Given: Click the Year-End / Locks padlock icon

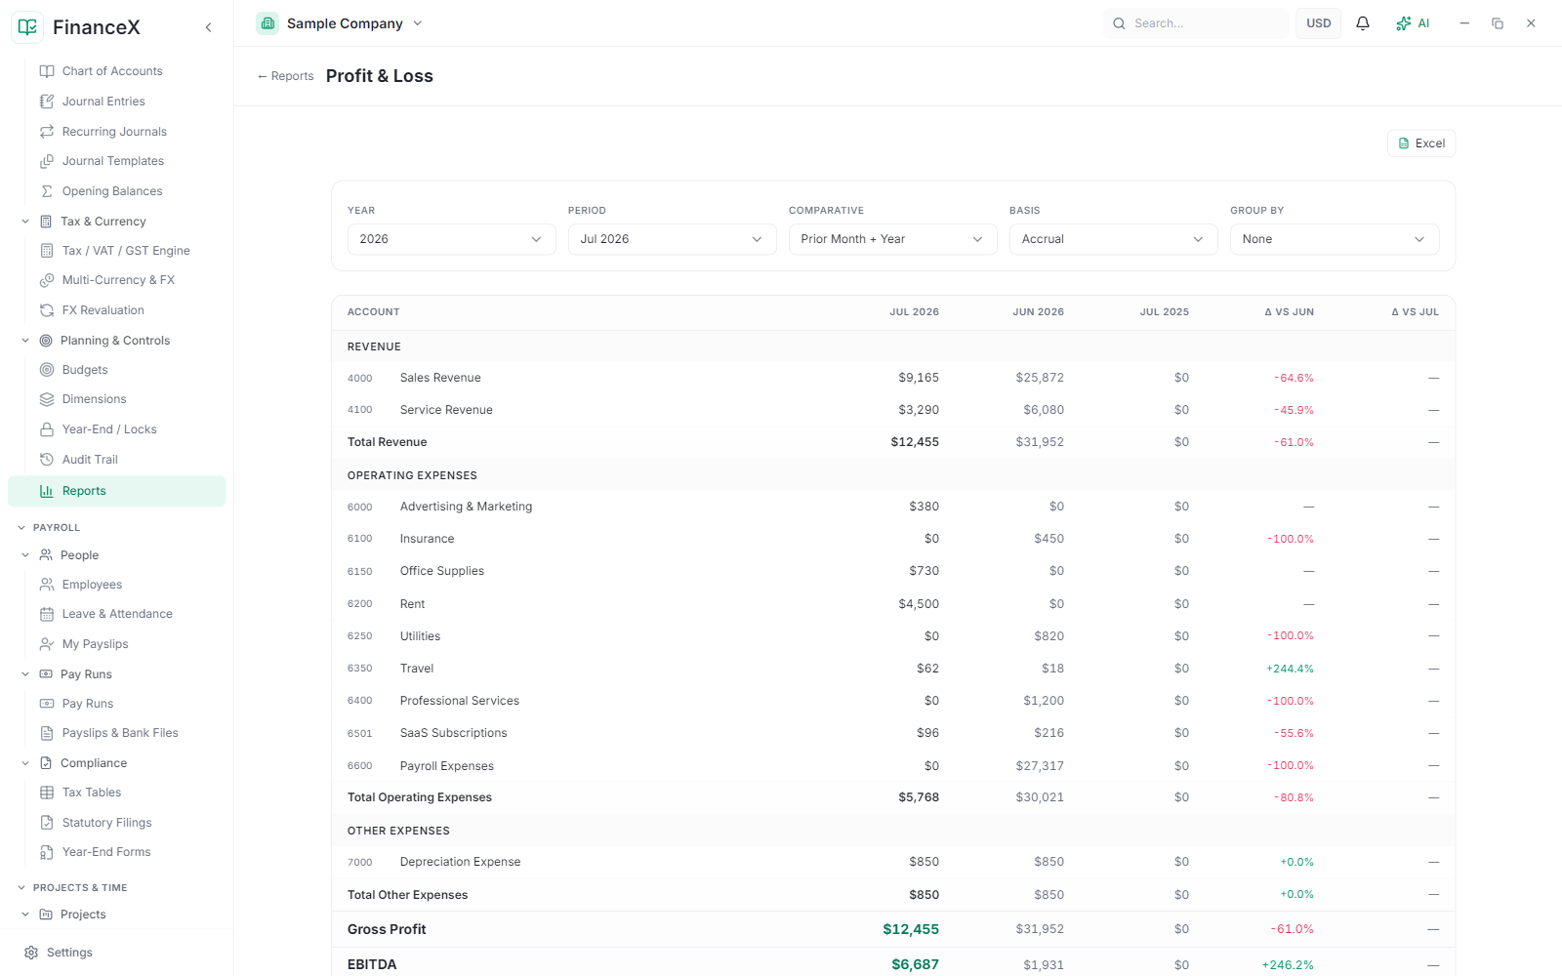Looking at the screenshot, I should [x=47, y=429].
